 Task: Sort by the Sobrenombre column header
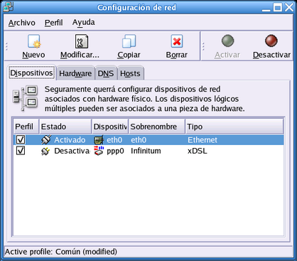click(157, 127)
